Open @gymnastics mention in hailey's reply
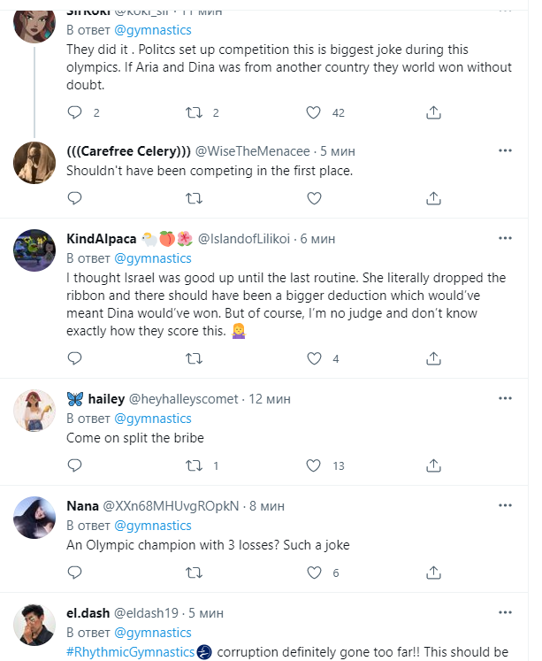Image resolution: width=542 pixels, height=661 pixels. click(152, 419)
